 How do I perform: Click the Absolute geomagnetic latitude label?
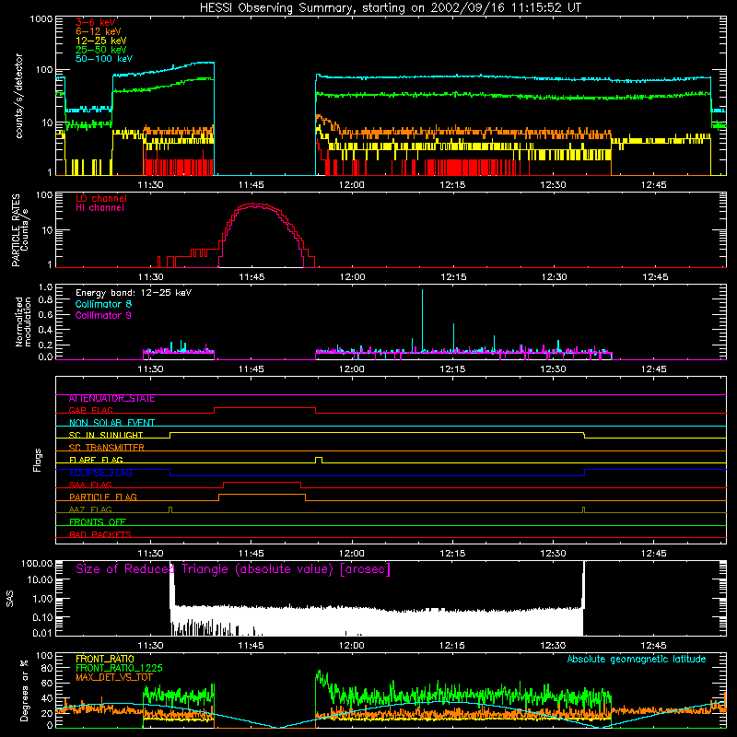point(637,660)
